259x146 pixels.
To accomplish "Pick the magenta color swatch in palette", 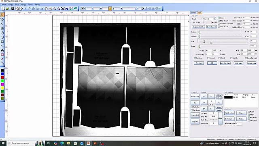I will 2,84.
